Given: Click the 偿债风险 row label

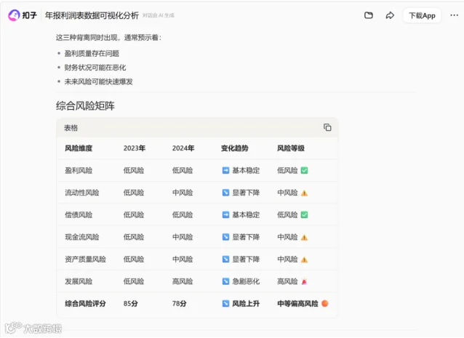Looking at the screenshot, I should pyautogui.click(x=79, y=214).
